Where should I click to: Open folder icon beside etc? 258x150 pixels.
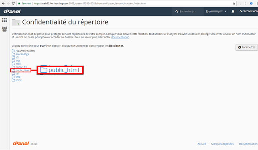13,57
